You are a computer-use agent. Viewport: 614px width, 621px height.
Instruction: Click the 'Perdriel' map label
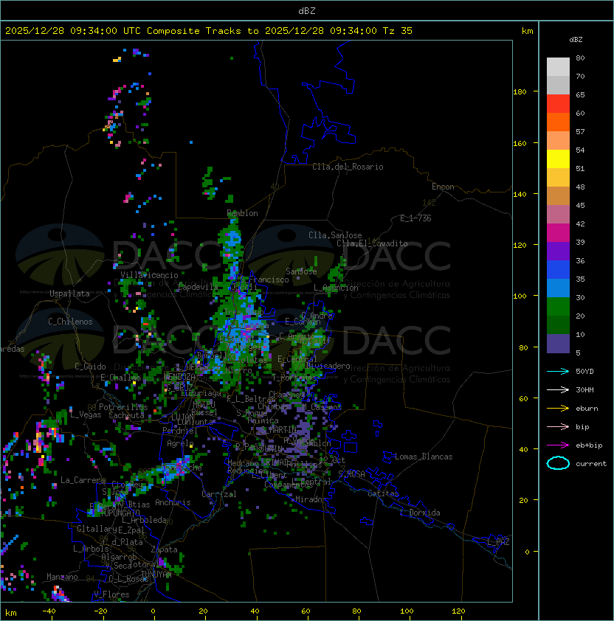pyautogui.click(x=180, y=431)
